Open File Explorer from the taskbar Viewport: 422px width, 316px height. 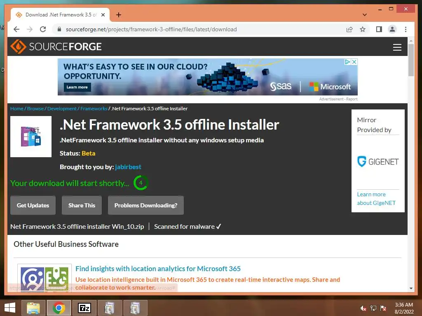click(x=33, y=308)
